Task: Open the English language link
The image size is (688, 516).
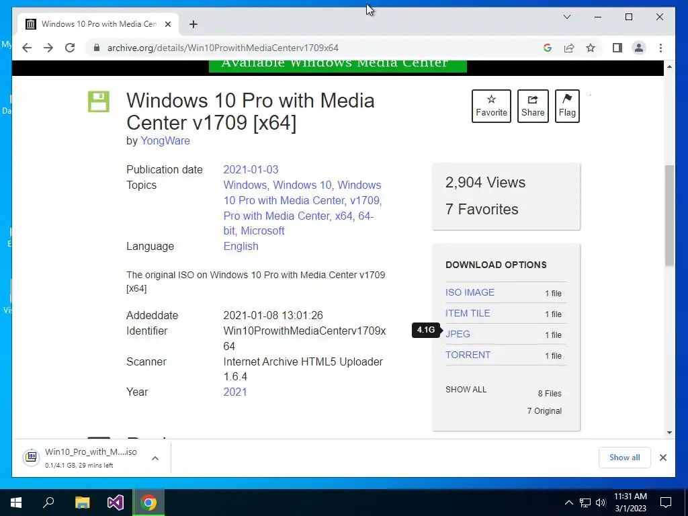Action: (241, 246)
